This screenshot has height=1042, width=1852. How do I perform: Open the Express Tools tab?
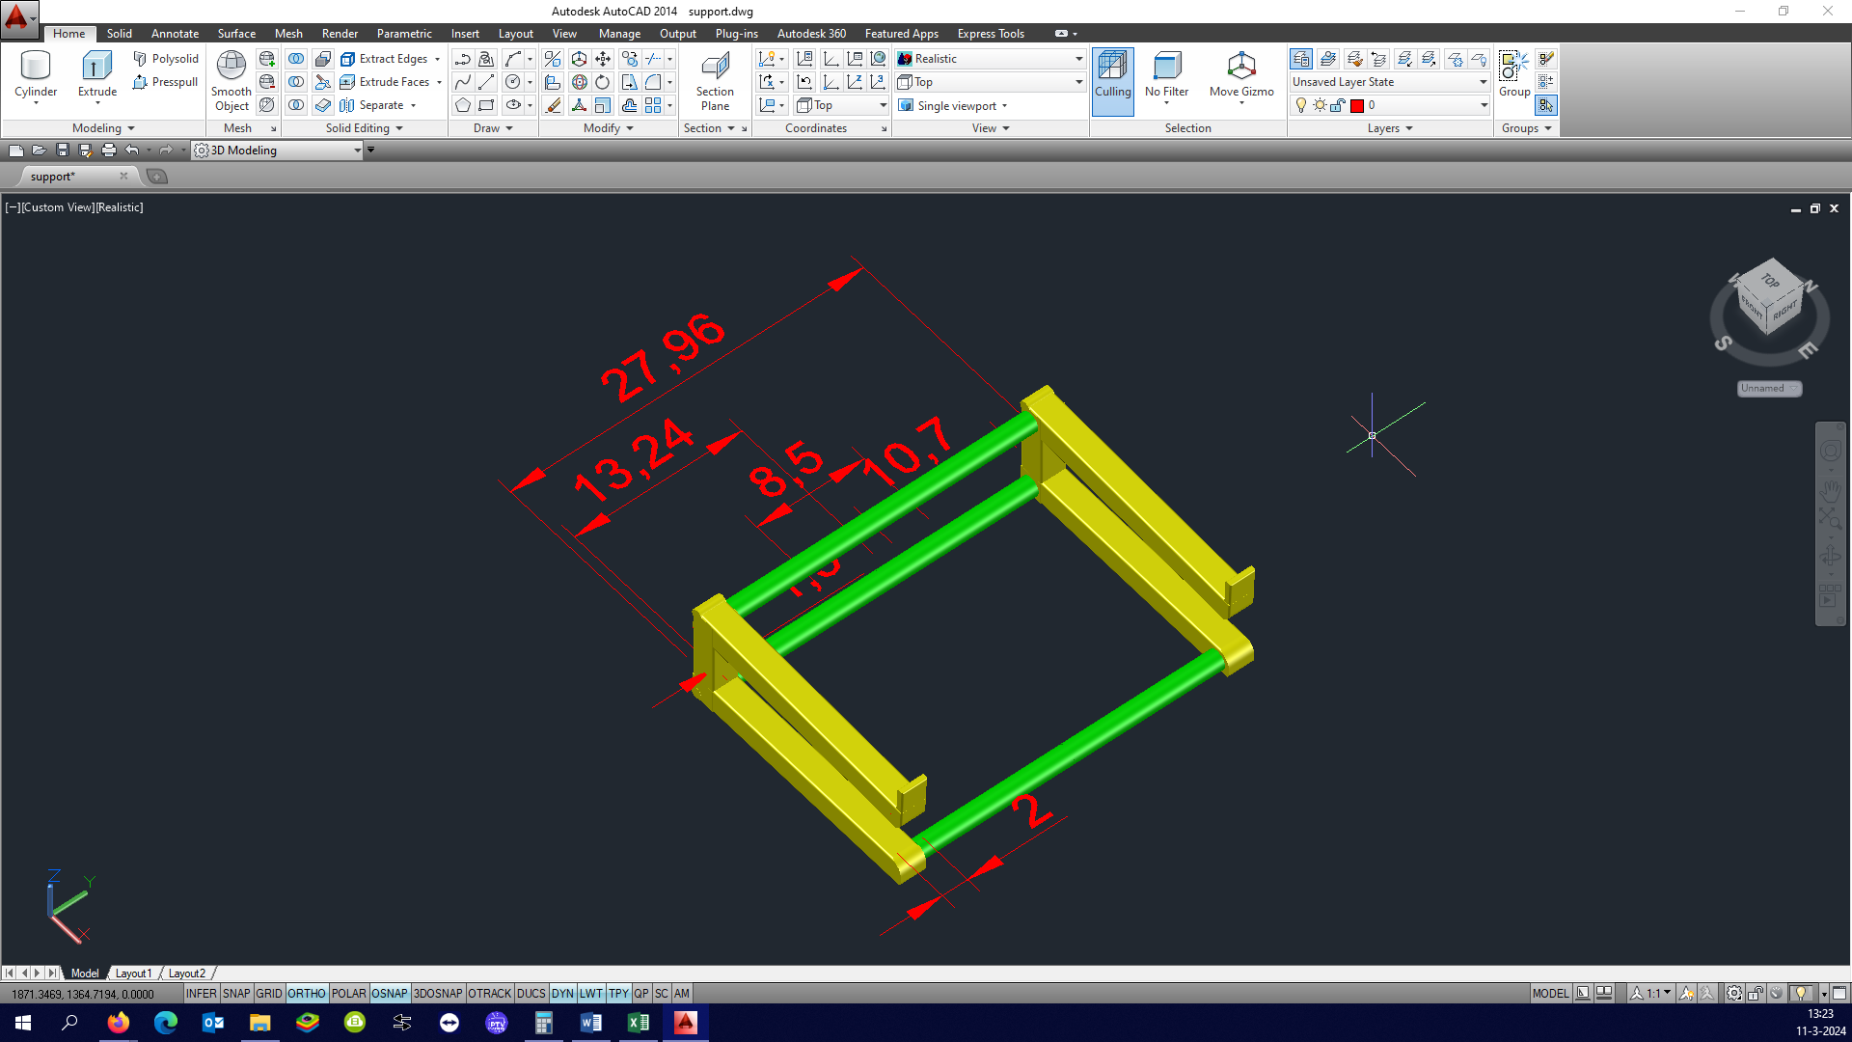(x=991, y=34)
